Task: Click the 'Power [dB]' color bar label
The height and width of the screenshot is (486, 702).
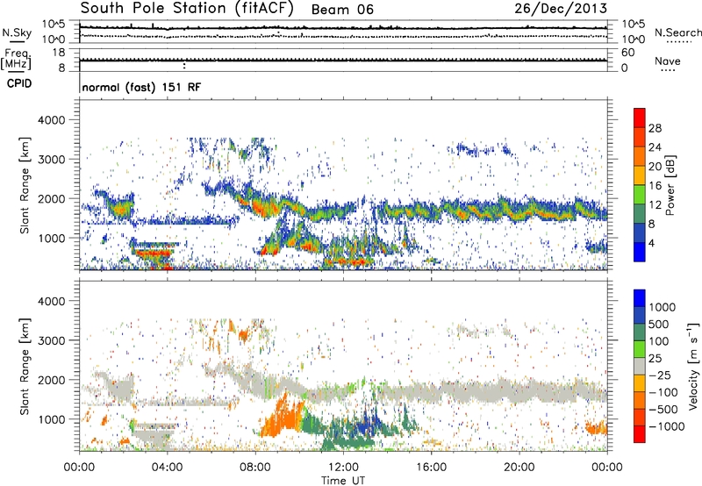Action: click(670, 185)
